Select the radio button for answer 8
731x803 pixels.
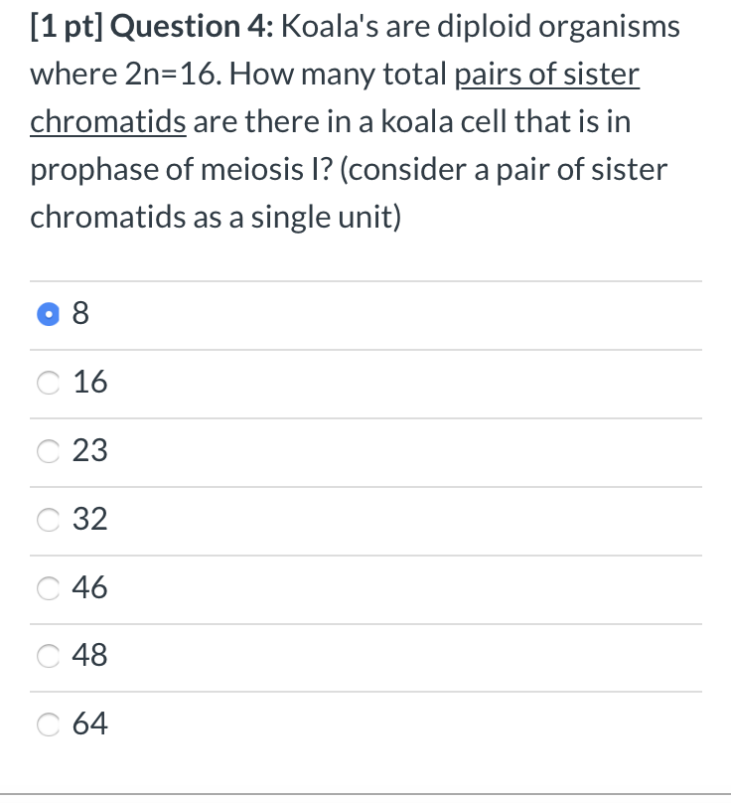(x=48, y=313)
